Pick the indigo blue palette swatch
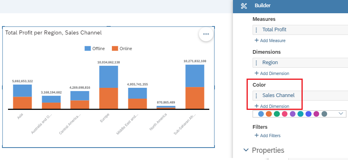The height and width of the screenshot is (160, 348). (308, 114)
